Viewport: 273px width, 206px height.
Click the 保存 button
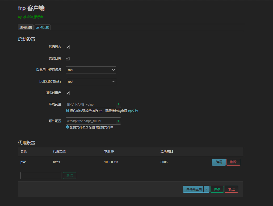[217, 189]
